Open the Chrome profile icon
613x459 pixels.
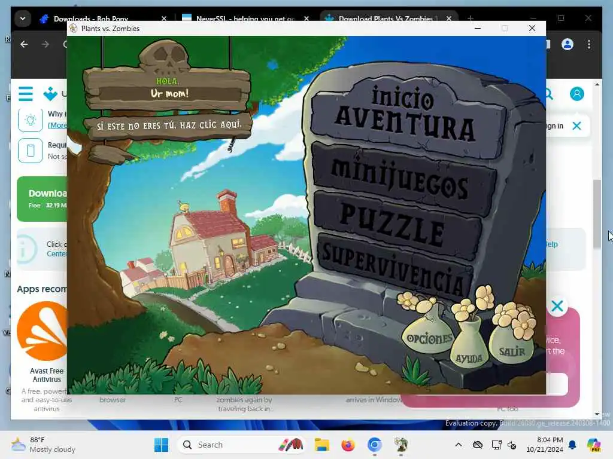tap(568, 44)
